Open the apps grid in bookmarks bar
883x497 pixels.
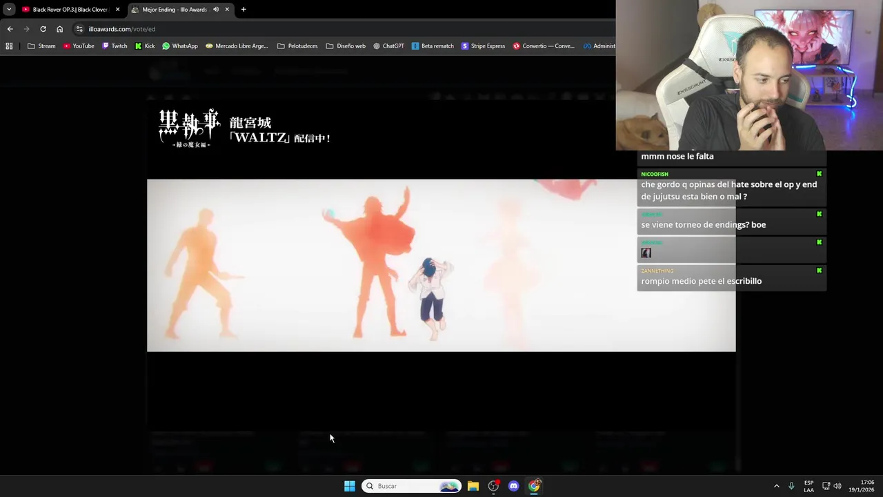(9, 46)
